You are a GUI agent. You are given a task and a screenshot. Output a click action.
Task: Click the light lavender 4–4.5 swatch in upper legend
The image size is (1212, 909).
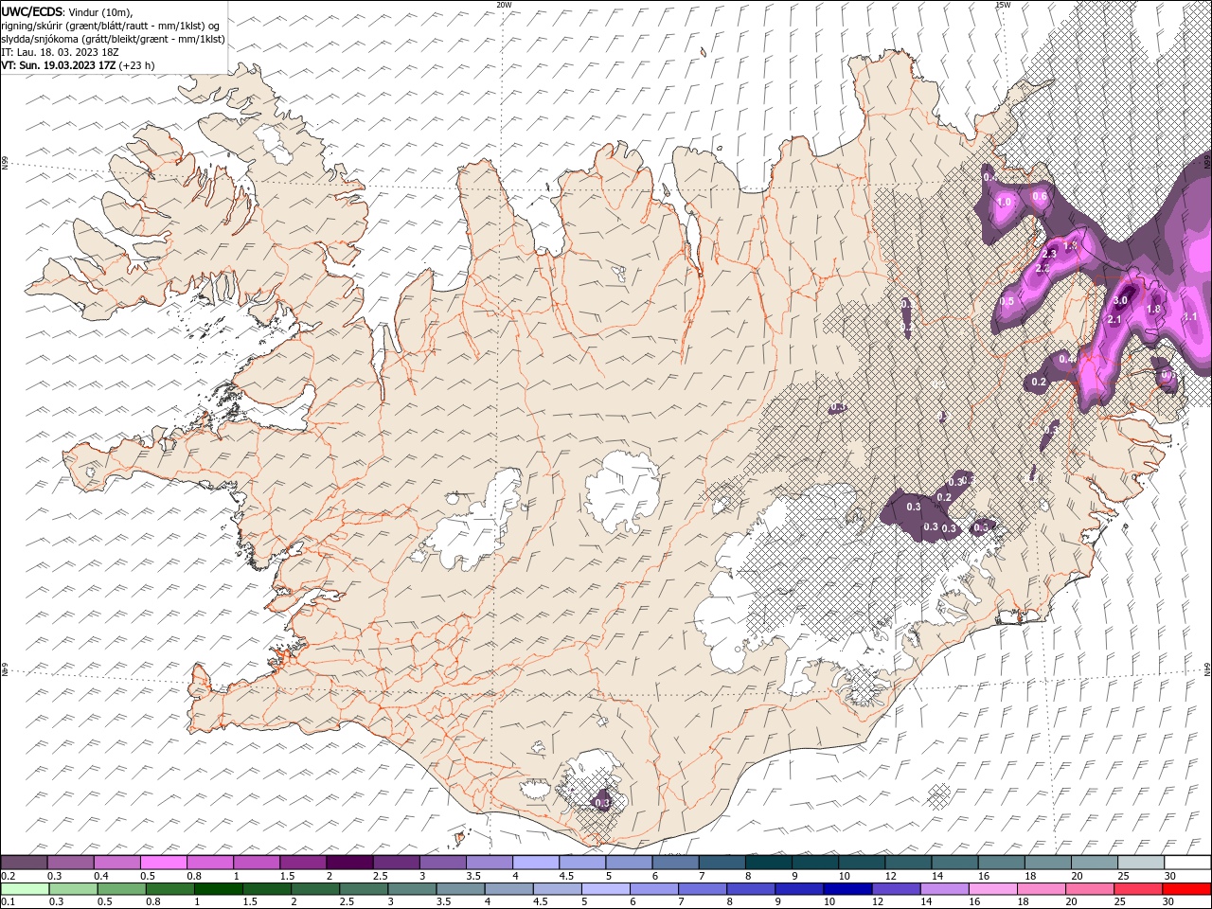click(535, 863)
